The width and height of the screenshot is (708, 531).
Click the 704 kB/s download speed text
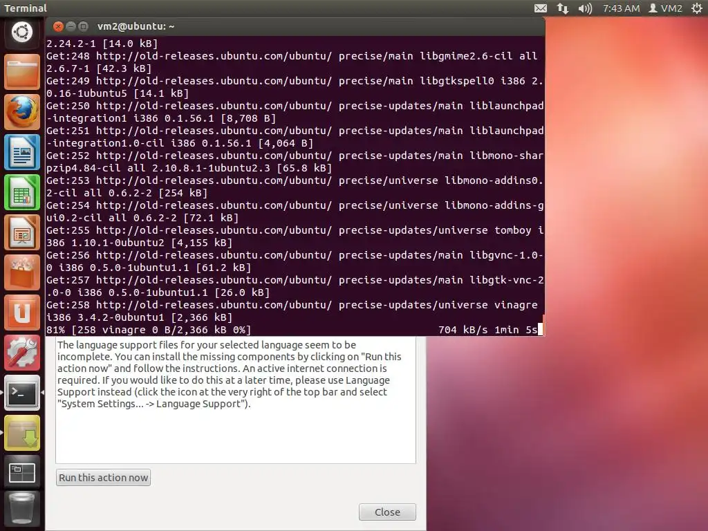463,330
